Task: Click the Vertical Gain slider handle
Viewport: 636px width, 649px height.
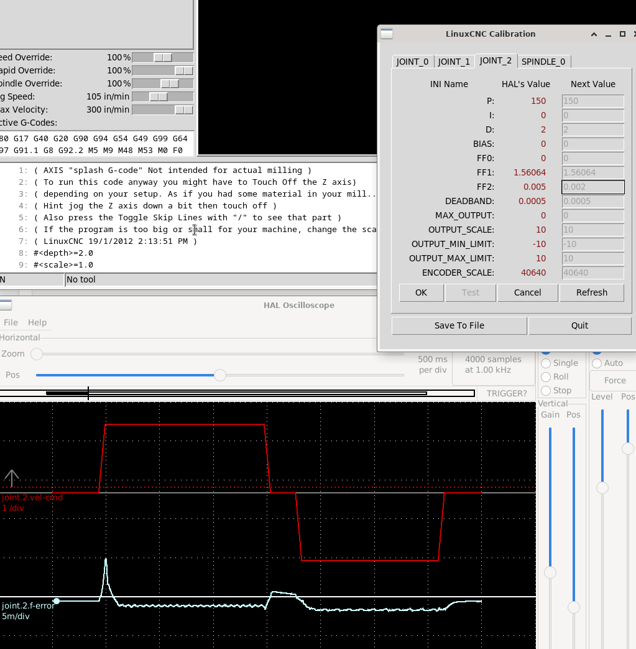Action: (x=550, y=572)
